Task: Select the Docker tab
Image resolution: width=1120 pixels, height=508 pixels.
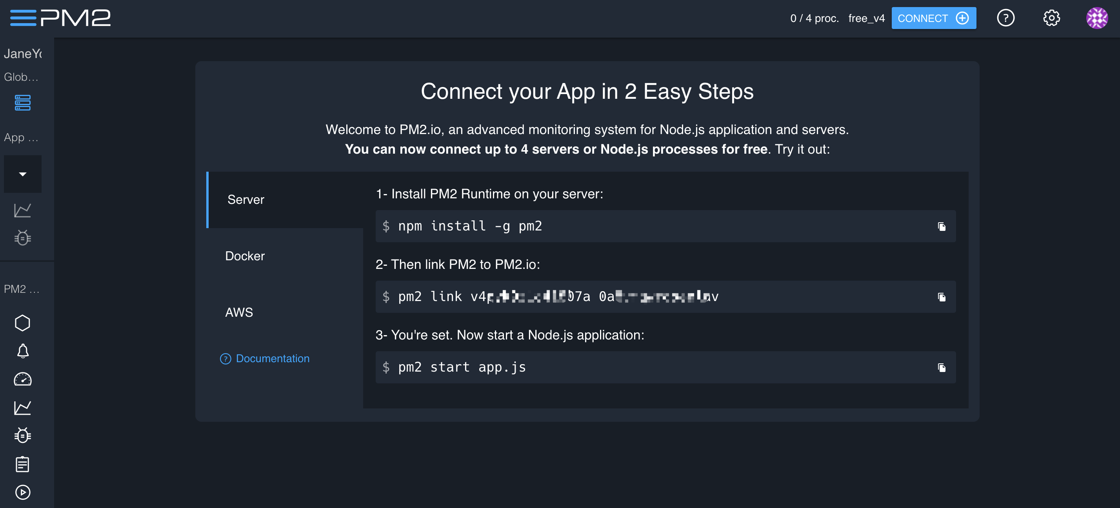Action: pyautogui.click(x=285, y=256)
